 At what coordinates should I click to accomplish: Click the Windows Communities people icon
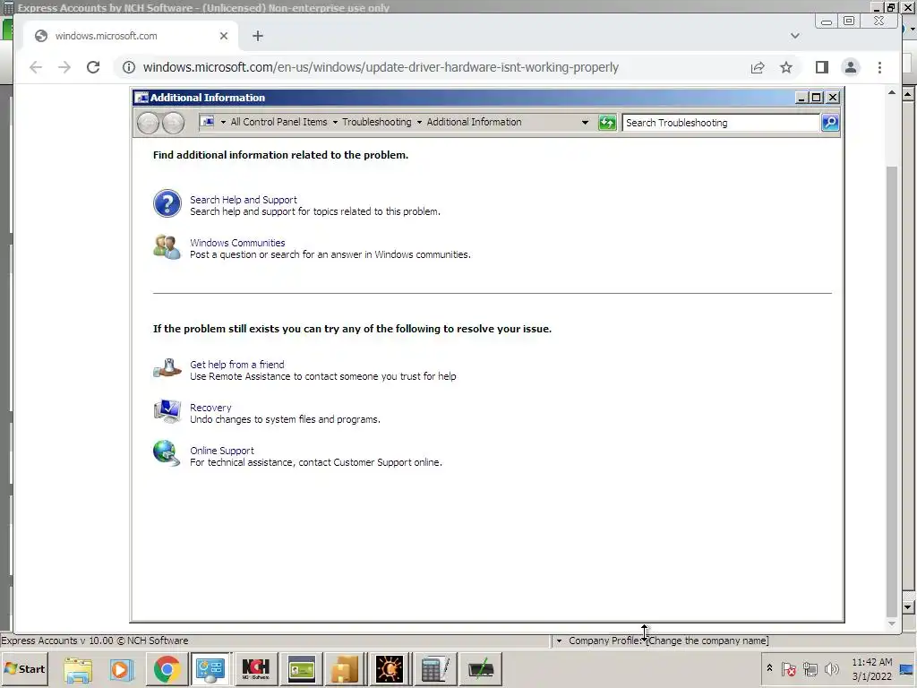tap(167, 247)
